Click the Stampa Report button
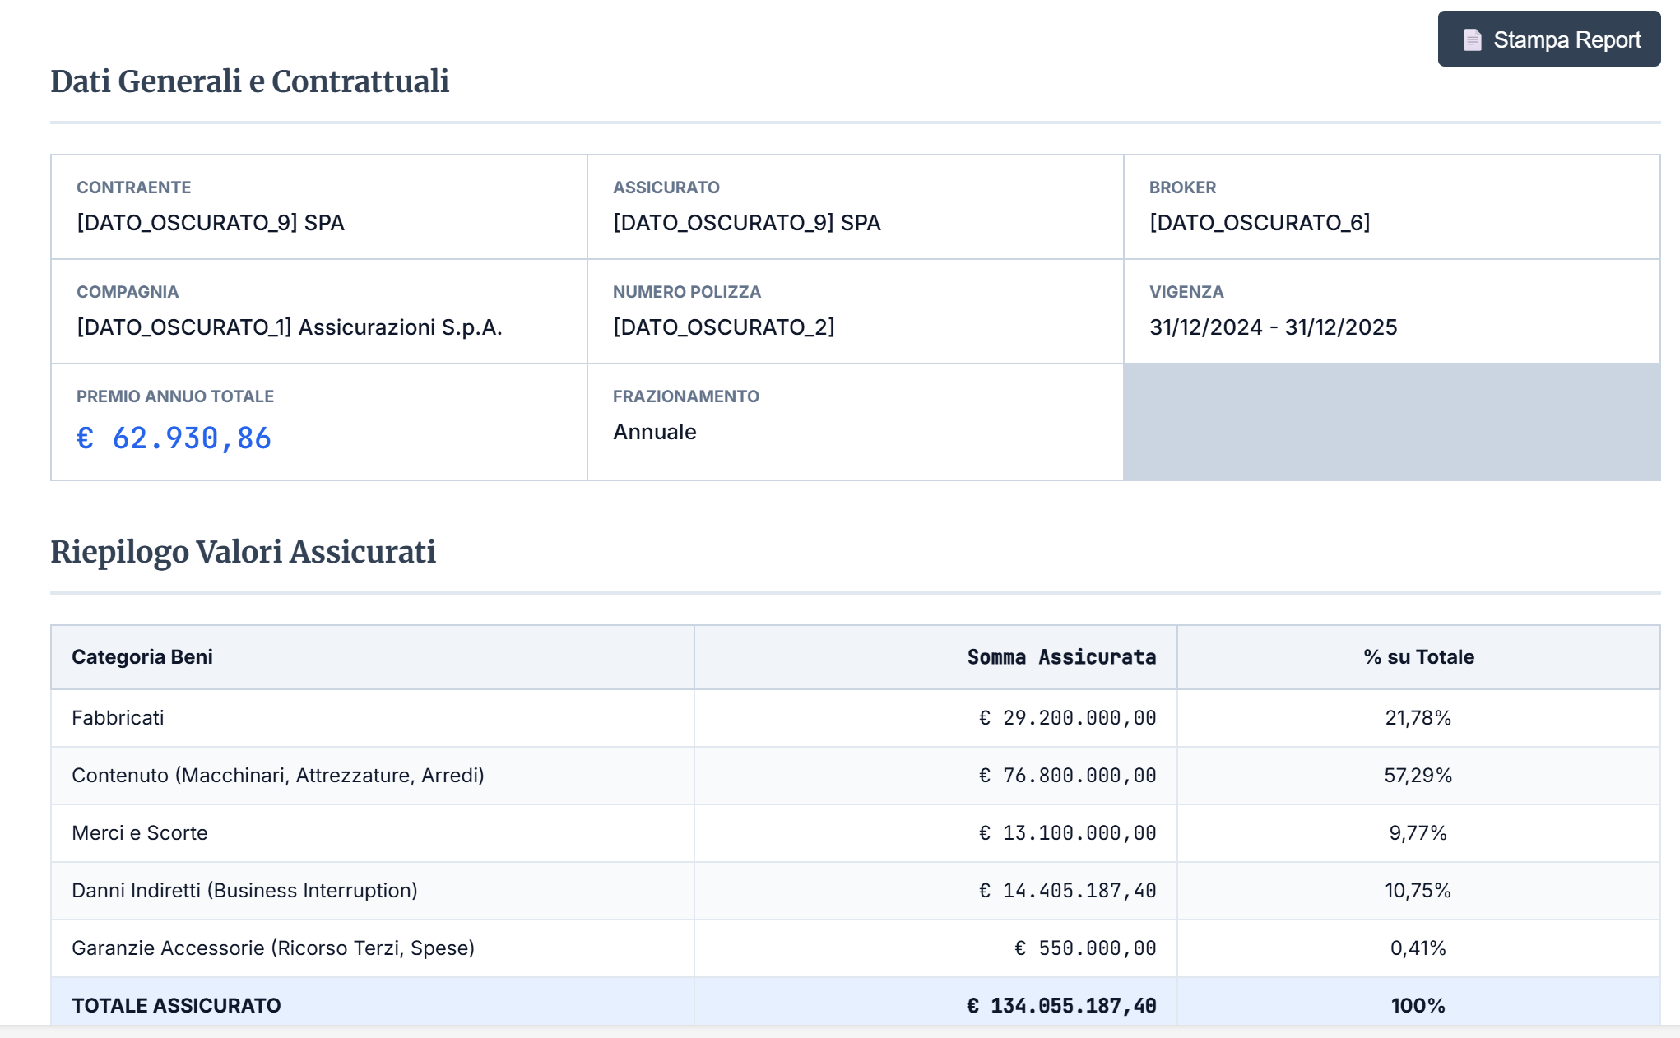The width and height of the screenshot is (1680, 1038). [1548, 39]
